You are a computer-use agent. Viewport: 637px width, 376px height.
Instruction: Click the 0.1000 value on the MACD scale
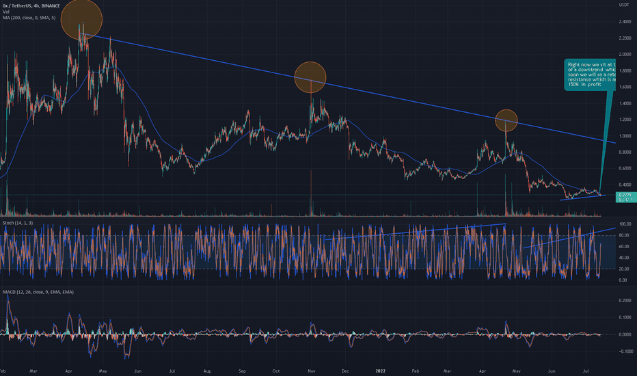625,317
